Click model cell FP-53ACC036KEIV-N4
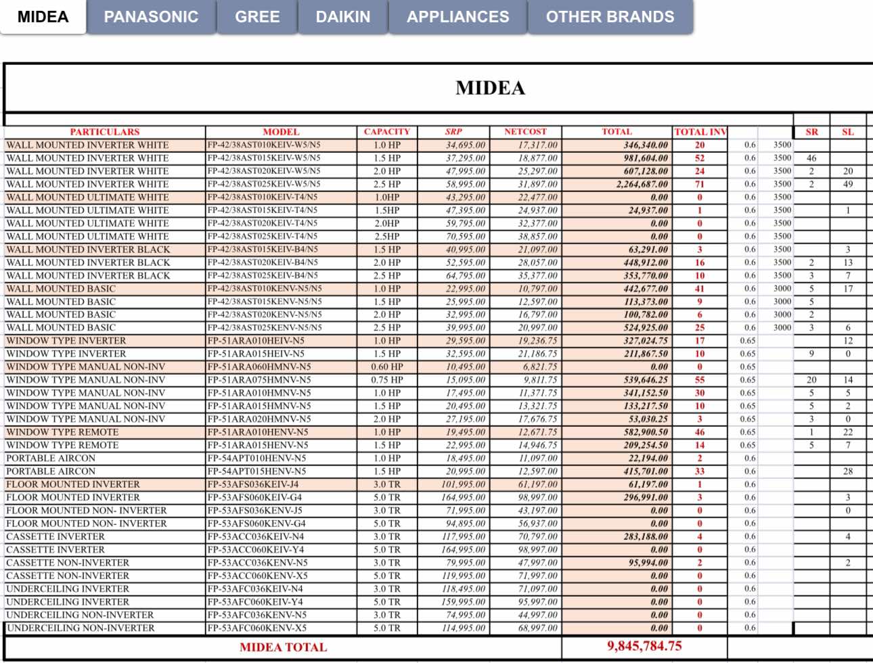 (281, 536)
